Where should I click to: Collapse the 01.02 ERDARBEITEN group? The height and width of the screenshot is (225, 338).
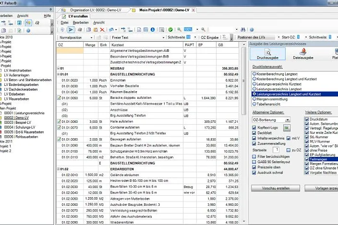59,169
